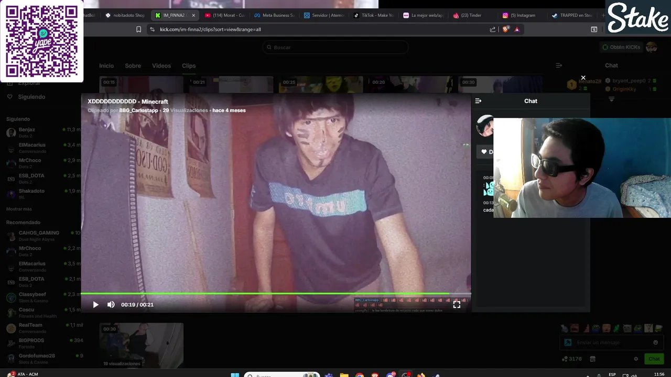Mute the clip volume speaker icon
The image size is (671, 377).
[x=111, y=304]
